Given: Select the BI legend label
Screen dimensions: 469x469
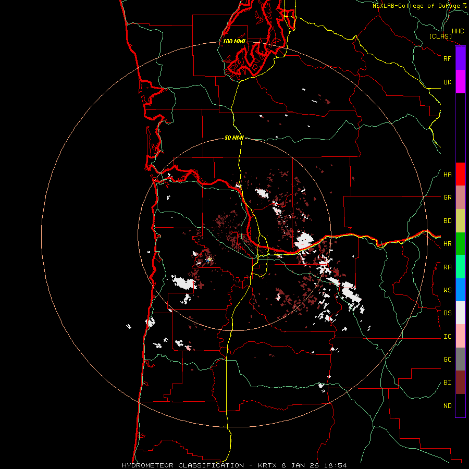Looking at the screenshot, I should tap(447, 382).
